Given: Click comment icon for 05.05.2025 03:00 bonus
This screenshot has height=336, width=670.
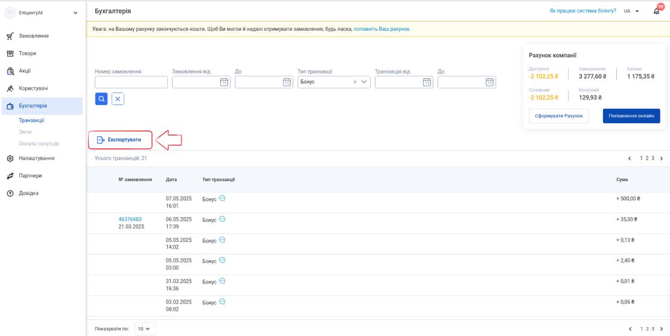Looking at the screenshot, I should tap(222, 261).
